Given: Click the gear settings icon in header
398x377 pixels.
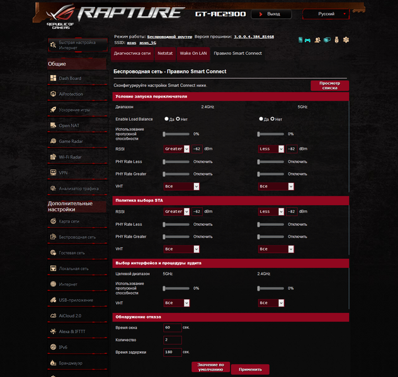Looking at the screenshot, I should [x=346, y=40].
